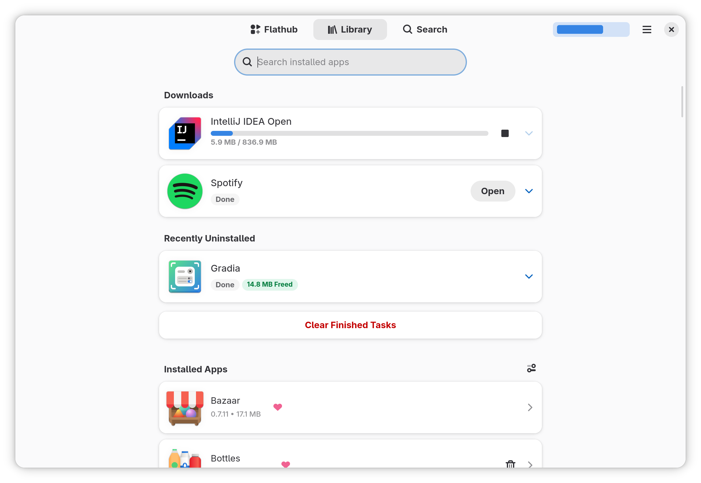Image resolution: width=701 pixels, height=483 pixels.
Task: Switch to the Search tab
Action: pos(425,29)
